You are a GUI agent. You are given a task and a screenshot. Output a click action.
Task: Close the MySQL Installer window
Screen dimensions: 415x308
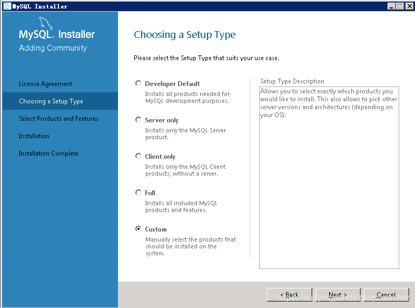coord(410,6)
